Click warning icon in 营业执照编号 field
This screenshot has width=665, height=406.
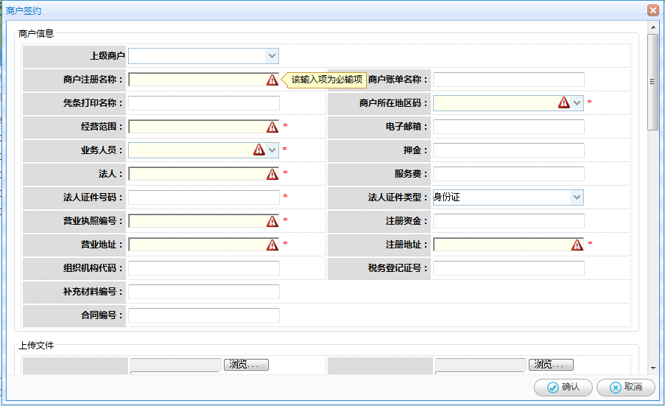click(272, 221)
